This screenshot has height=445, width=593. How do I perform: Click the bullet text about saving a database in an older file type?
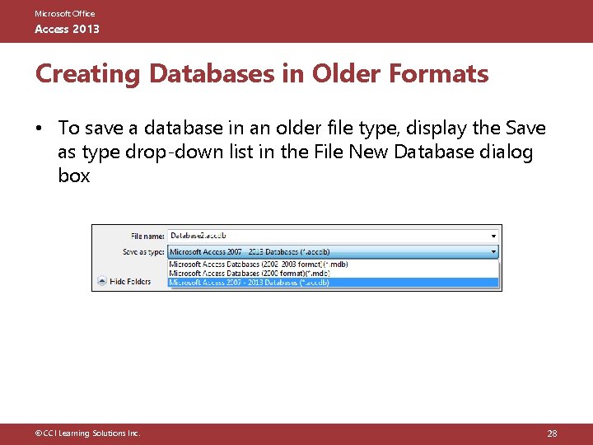301,152
